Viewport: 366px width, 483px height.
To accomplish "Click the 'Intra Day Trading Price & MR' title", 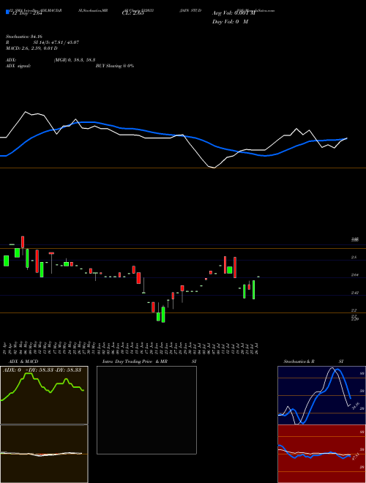I will [135, 362].
